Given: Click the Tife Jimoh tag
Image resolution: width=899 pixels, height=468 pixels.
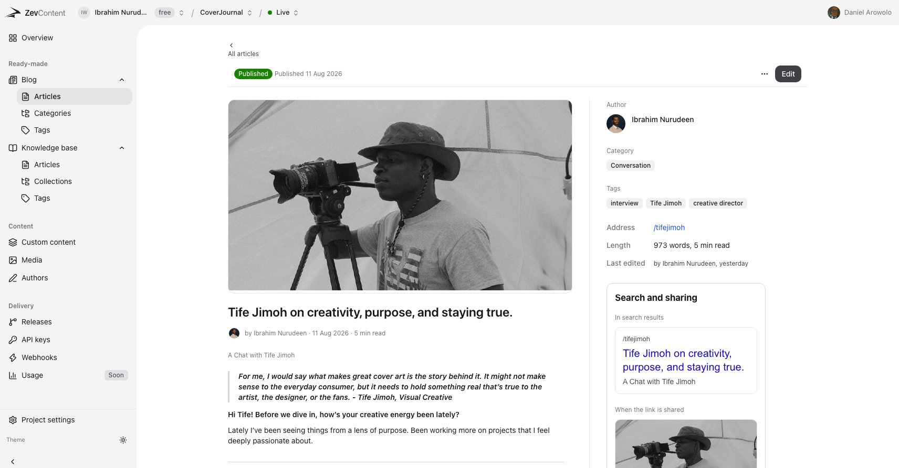Looking at the screenshot, I should pyautogui.click(x=666, y=203).
